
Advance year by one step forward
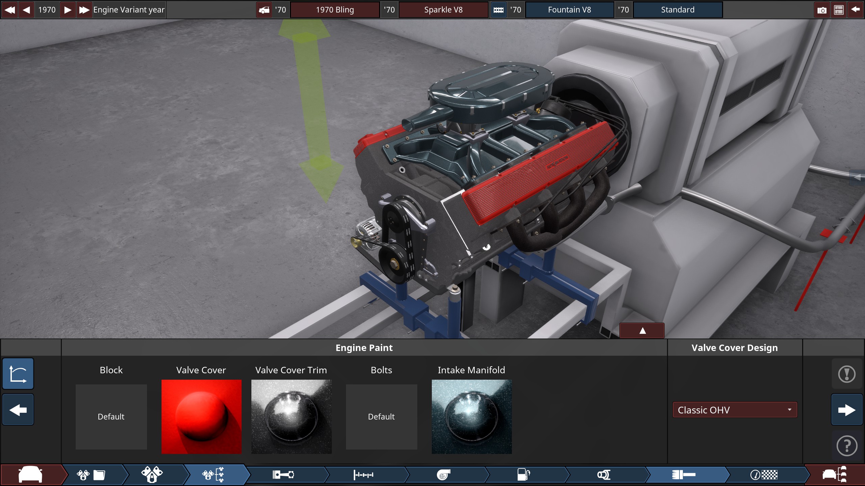point(68,10)
